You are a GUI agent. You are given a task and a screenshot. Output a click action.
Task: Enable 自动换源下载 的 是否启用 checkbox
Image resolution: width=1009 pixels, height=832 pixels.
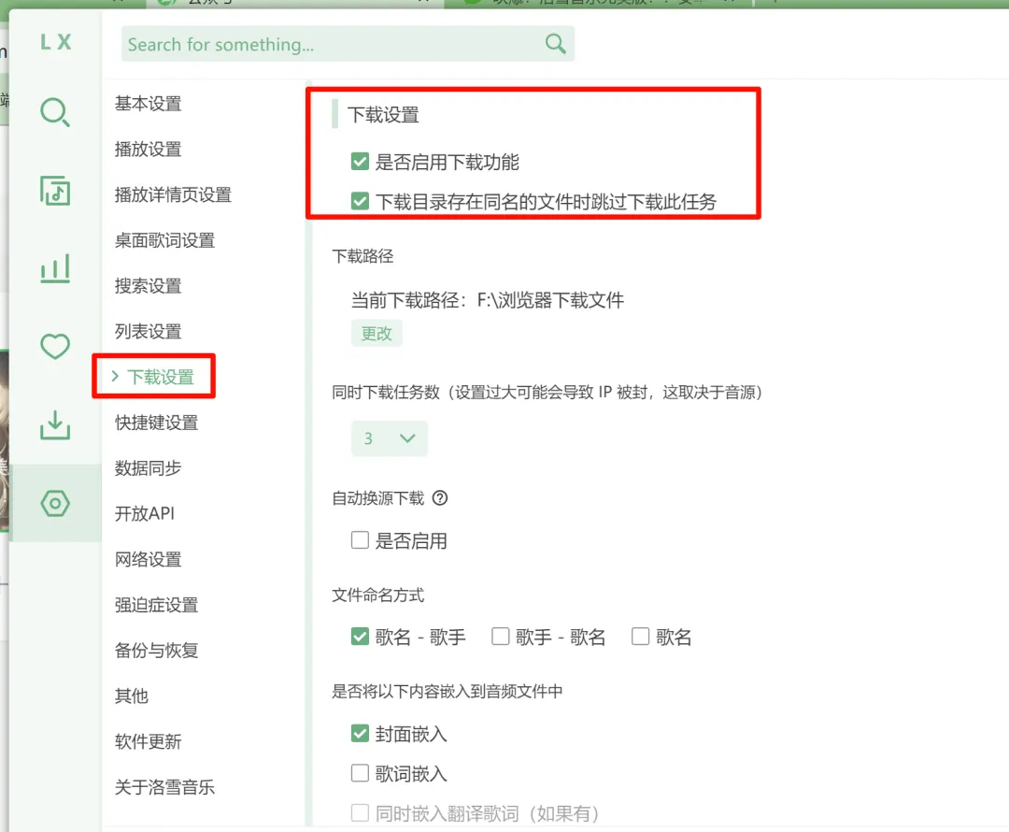pos(359,539)
